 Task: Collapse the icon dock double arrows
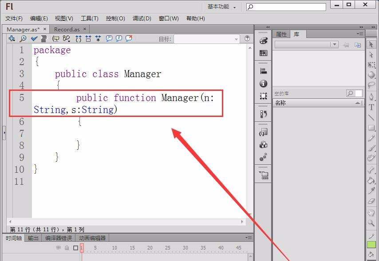268,27
